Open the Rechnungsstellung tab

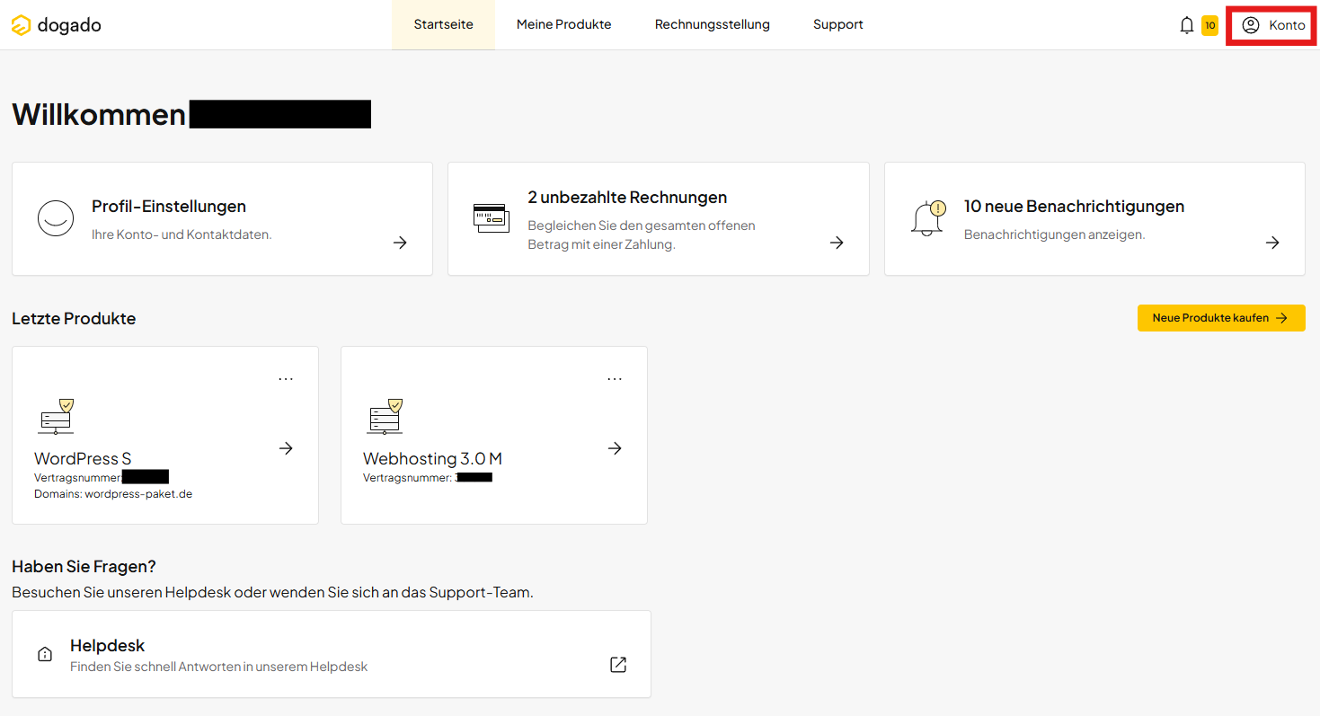click(712, 25)
